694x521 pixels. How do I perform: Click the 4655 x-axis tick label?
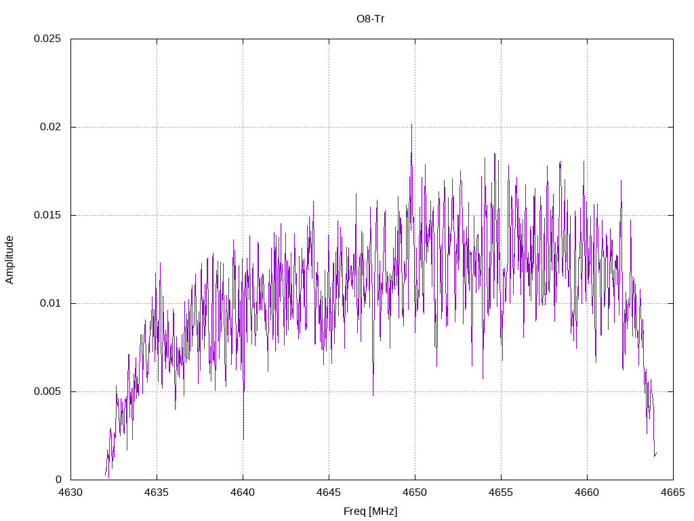tap(501, 493)
